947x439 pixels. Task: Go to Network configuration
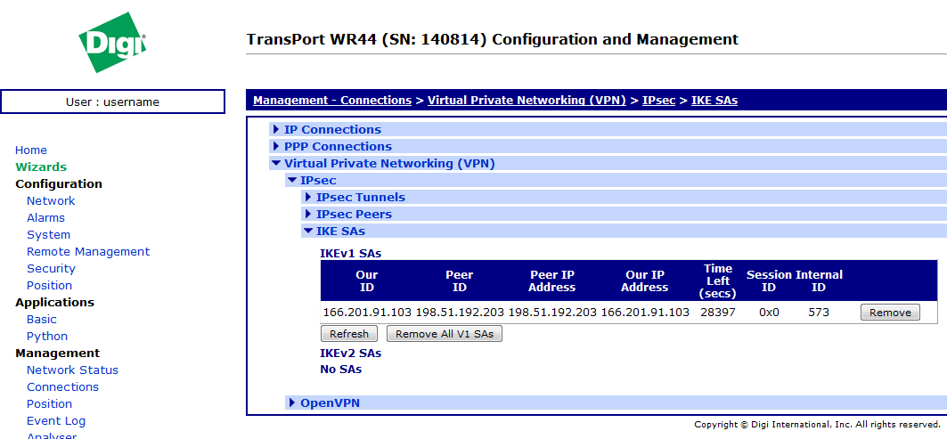click(51, 201)
